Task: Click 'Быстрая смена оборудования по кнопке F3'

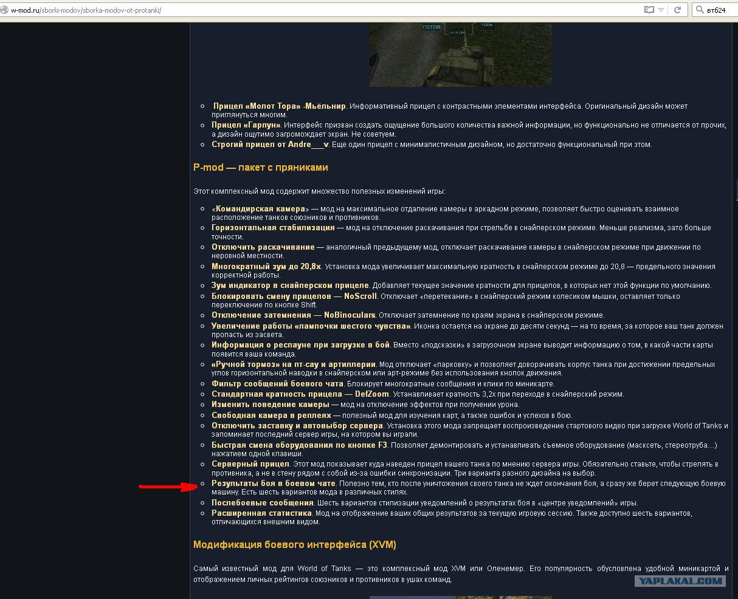Action: [x=299, y=445]
